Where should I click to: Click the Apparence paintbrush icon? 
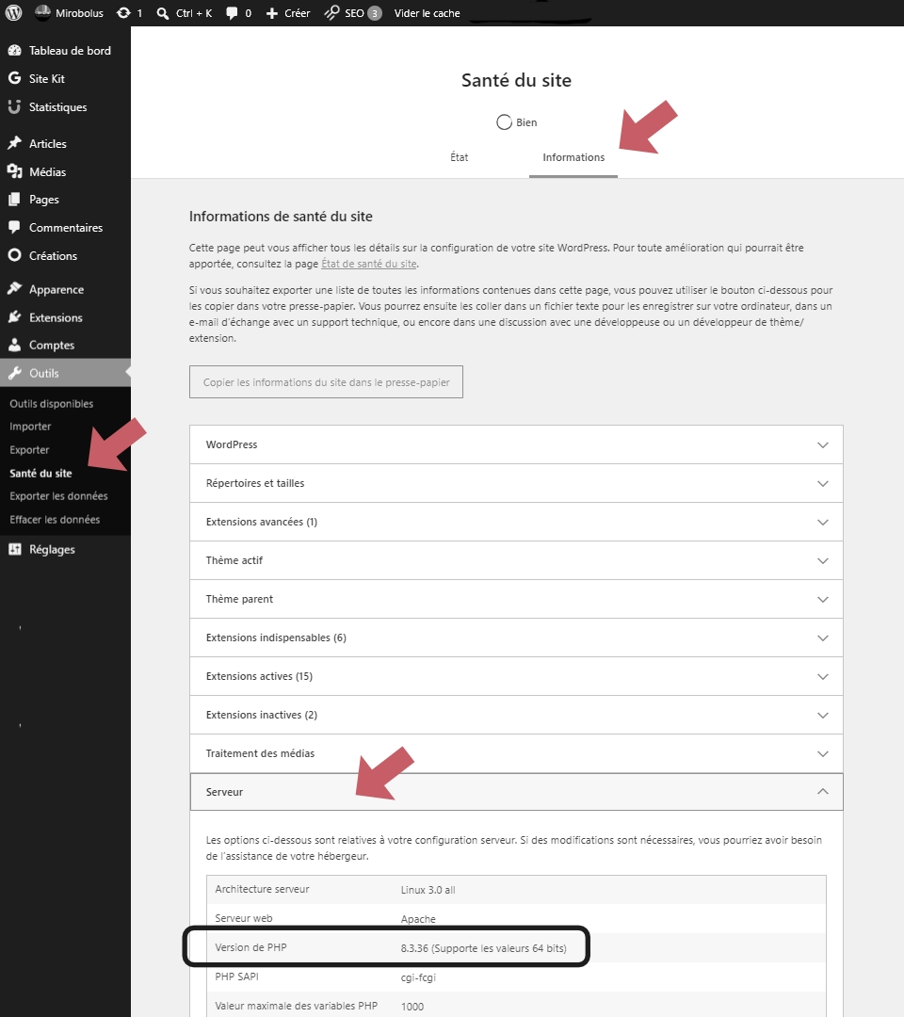pos(14,289)
